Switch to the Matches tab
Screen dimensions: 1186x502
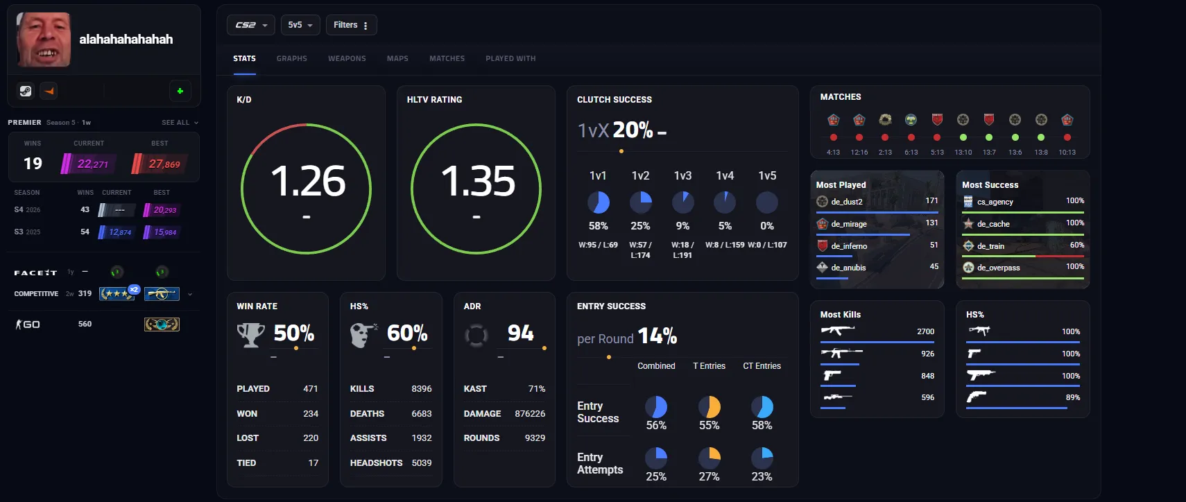pos(447,59)
